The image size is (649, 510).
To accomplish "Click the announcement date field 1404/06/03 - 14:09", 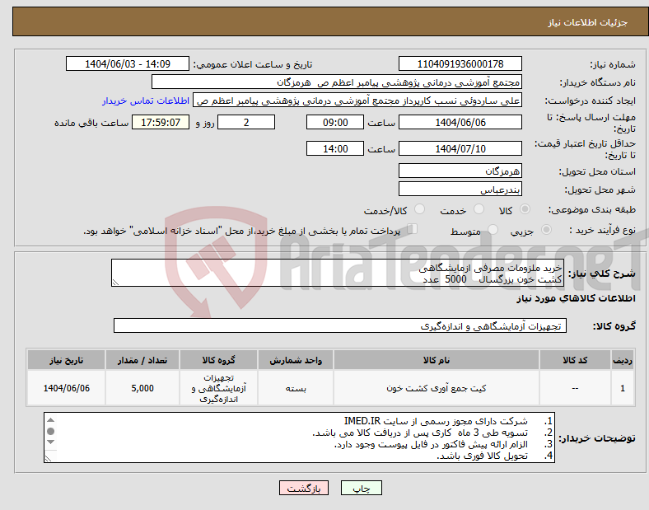I will pos(128,63).
